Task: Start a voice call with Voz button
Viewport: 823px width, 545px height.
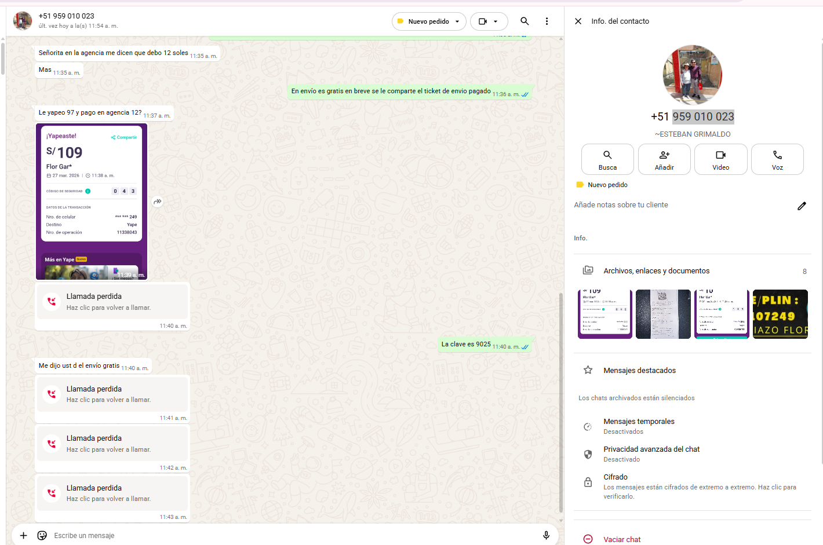Action: pyautogui.click(x=777, y=159)
